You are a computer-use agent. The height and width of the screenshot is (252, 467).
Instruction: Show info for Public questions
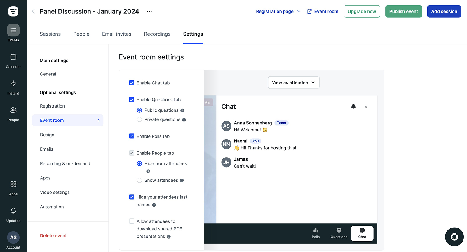click(182, 110)
